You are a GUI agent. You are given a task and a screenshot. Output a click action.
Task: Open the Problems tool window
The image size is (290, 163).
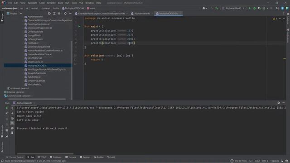[56, 157]
